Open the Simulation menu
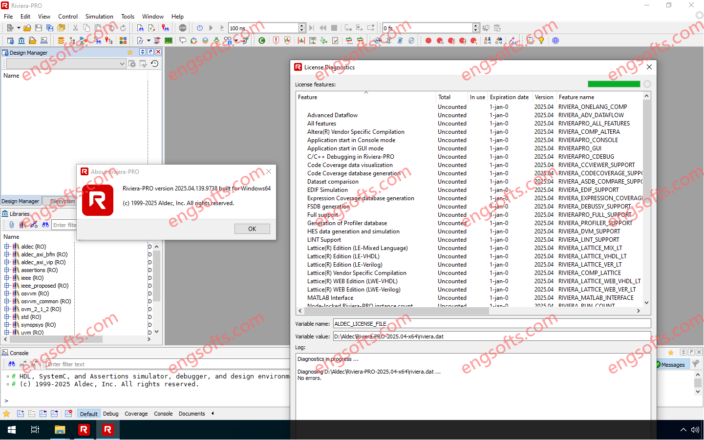The image size is (704, 440). click(x=99, y=16)
